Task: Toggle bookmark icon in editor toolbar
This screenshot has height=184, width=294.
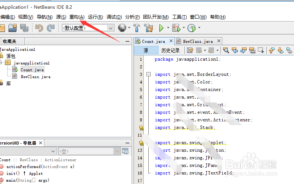Action: point(289,50)
